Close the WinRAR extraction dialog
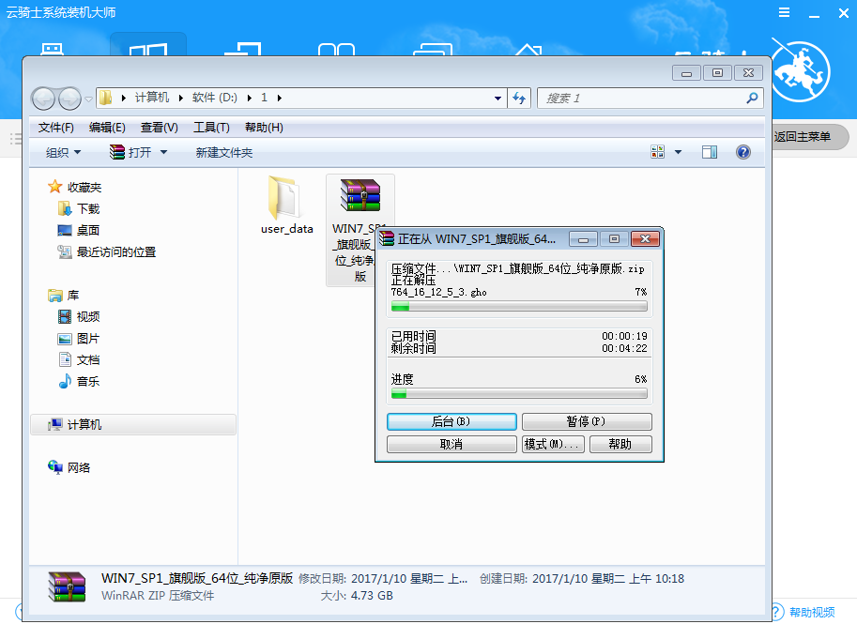Screen dimensions: 857x624 pyautogui.click(x=645, y=239)
